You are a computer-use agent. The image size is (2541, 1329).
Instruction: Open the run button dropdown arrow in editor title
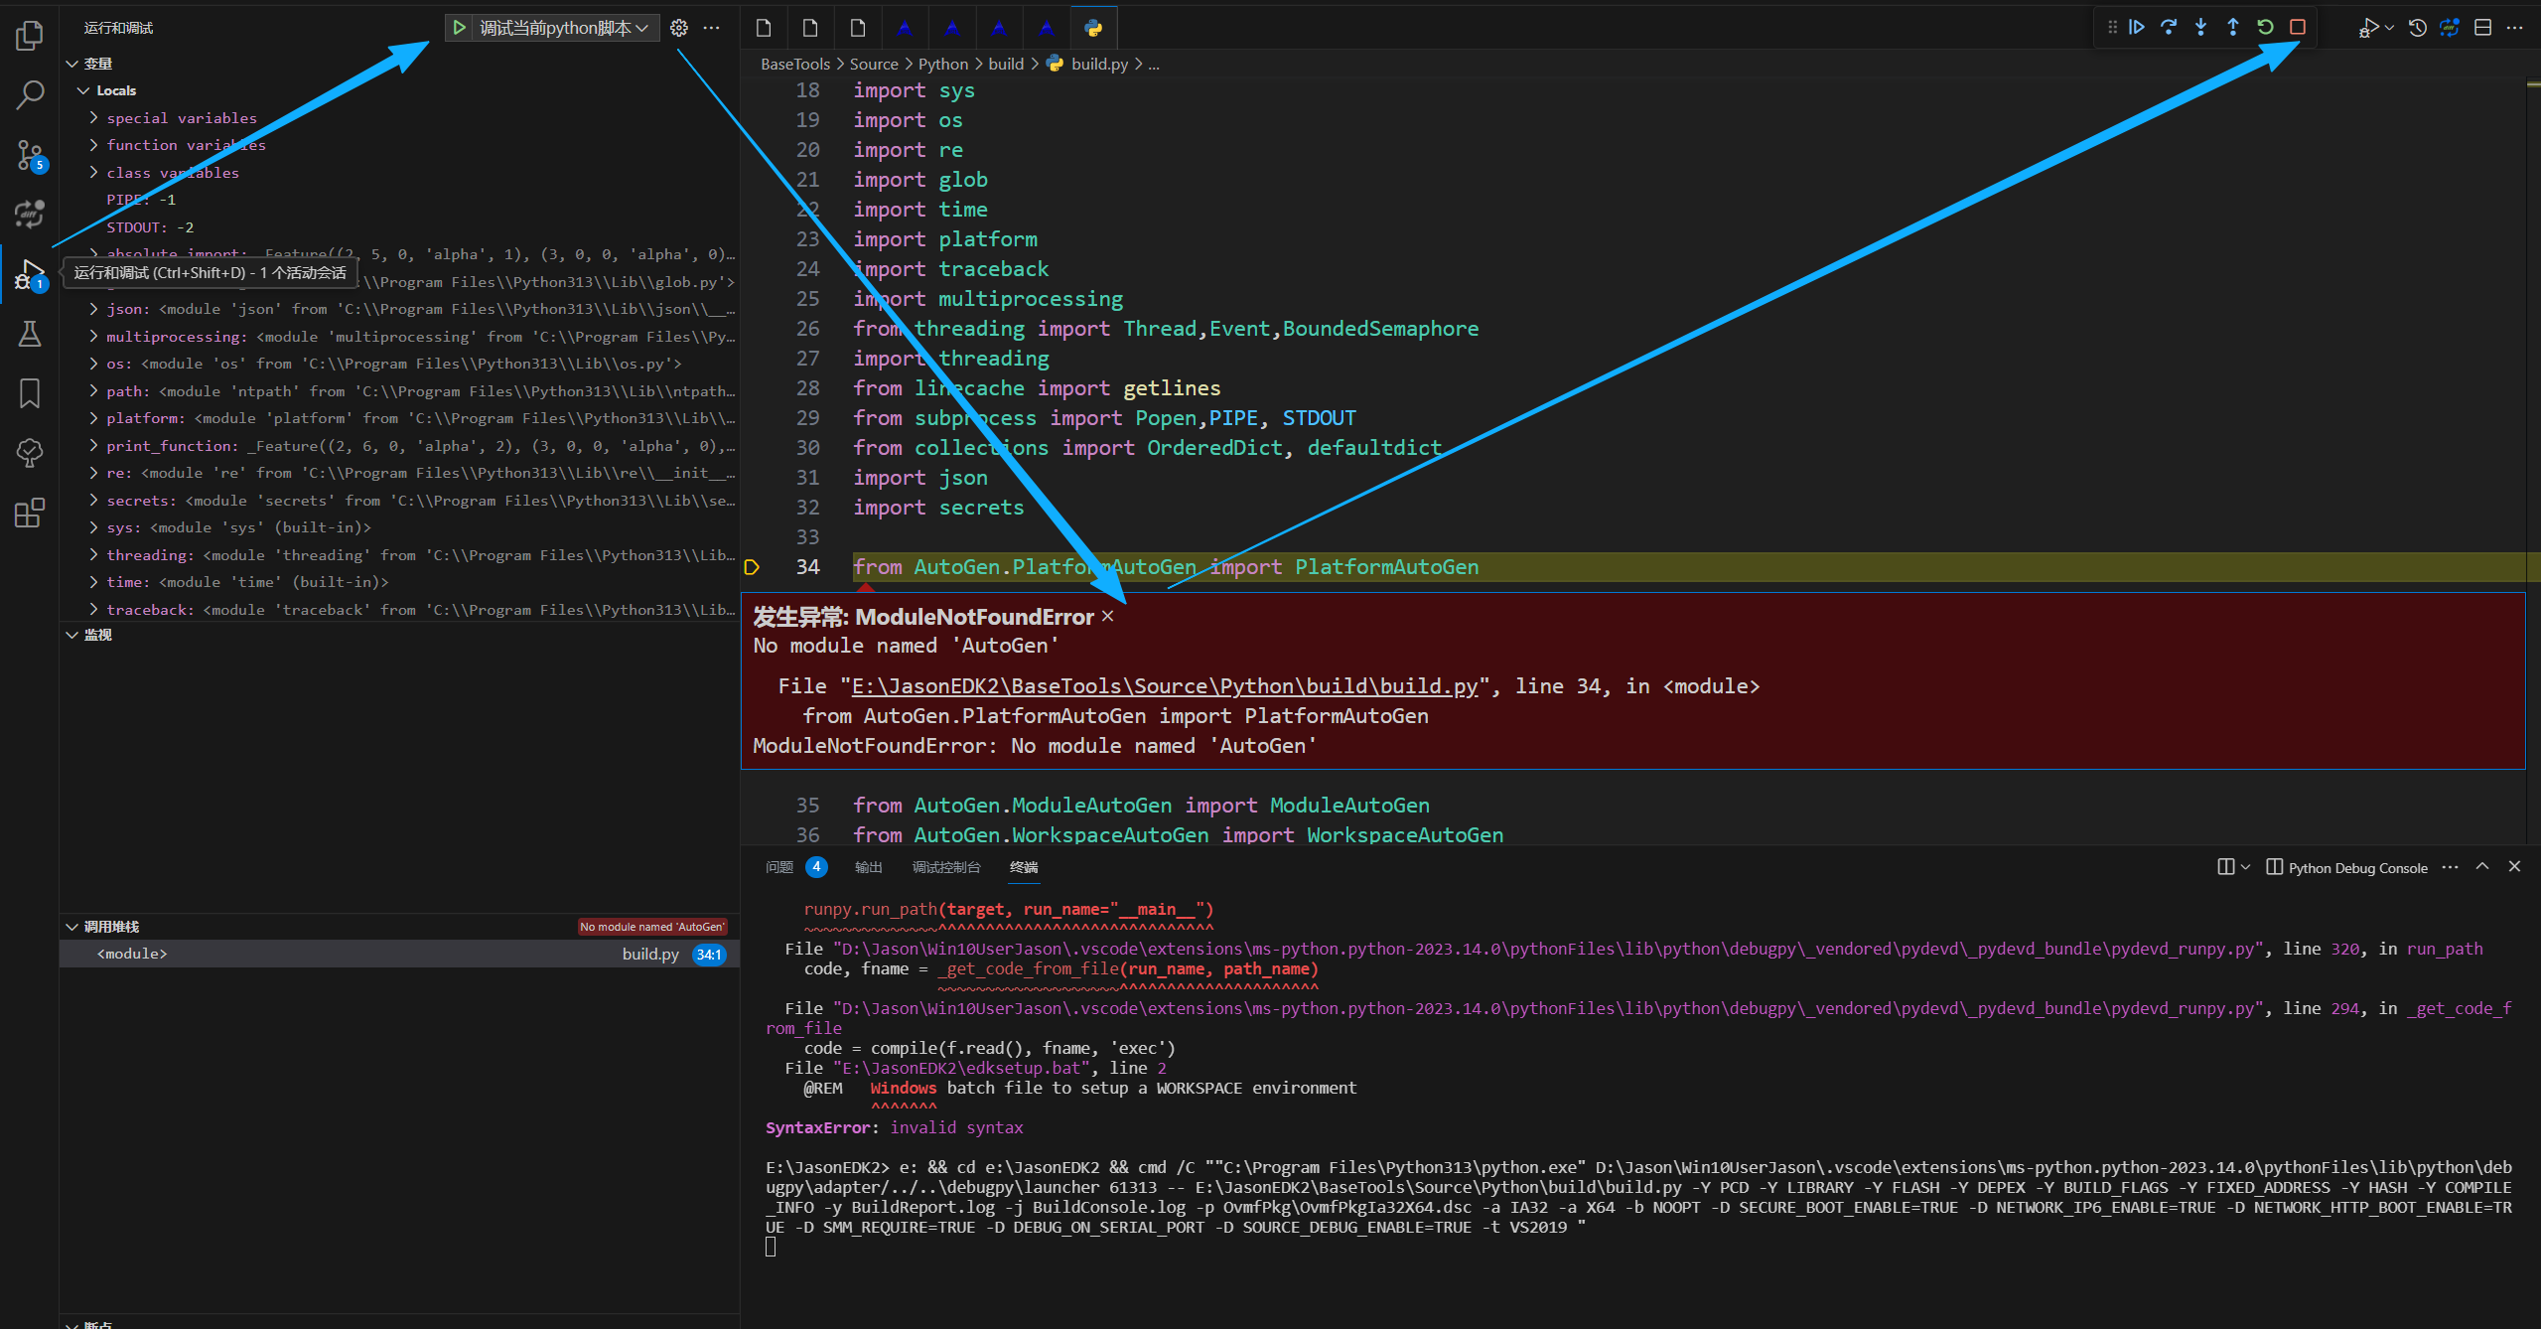coord(2389,28)
